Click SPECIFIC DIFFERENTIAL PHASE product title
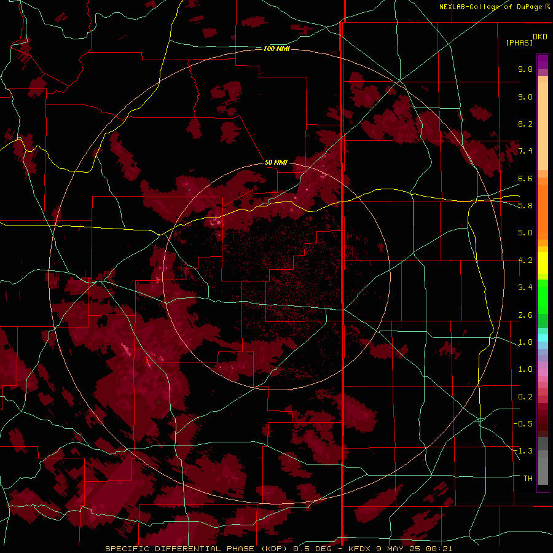 (x=179, y=549)
